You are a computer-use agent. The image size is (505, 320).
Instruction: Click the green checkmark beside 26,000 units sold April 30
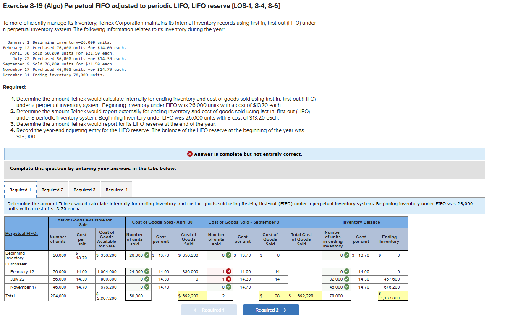[146, 255]
